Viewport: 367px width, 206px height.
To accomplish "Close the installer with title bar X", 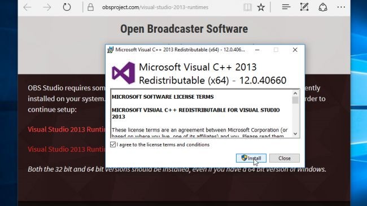I will click(x=295, y=50).
